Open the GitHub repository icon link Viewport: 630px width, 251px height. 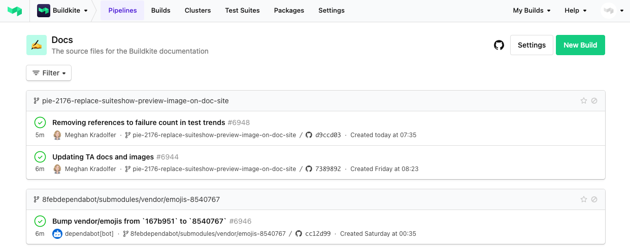(499, 45)
